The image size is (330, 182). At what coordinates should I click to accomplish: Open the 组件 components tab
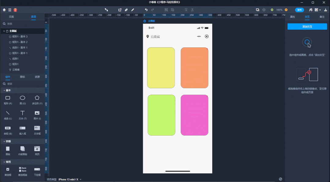coord(8,77)
